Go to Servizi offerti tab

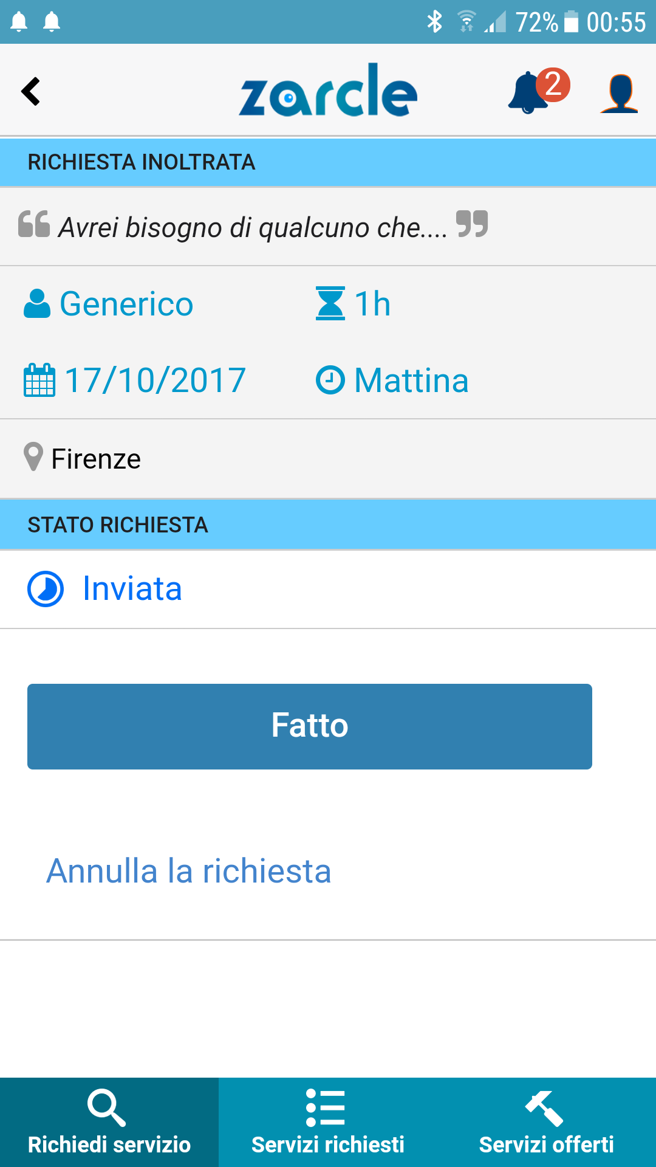tap(546, 1122)
